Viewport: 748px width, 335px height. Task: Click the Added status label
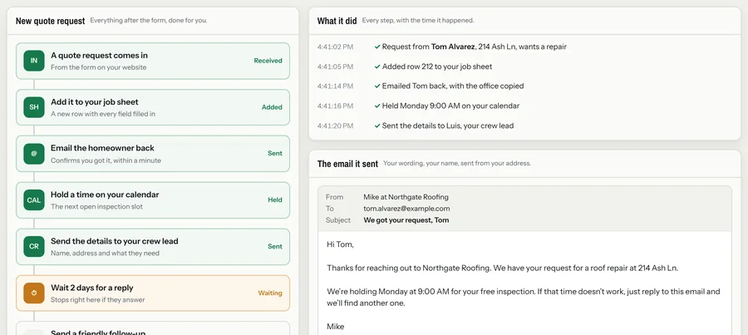click(x=272, y=107)
